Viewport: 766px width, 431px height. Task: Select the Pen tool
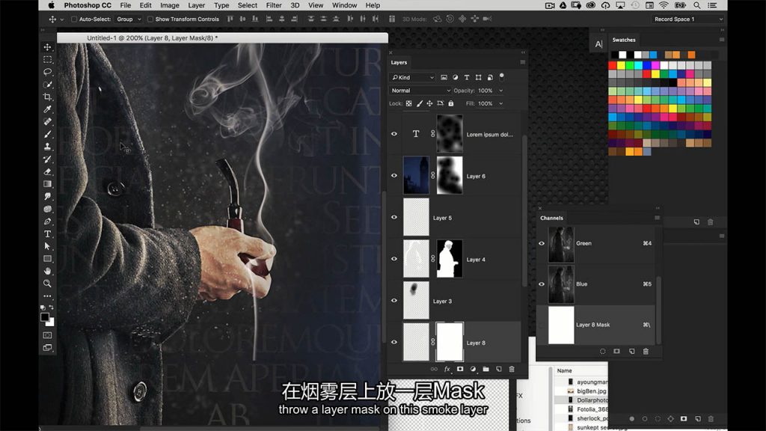pyautogui.click(x=47, y=221)
